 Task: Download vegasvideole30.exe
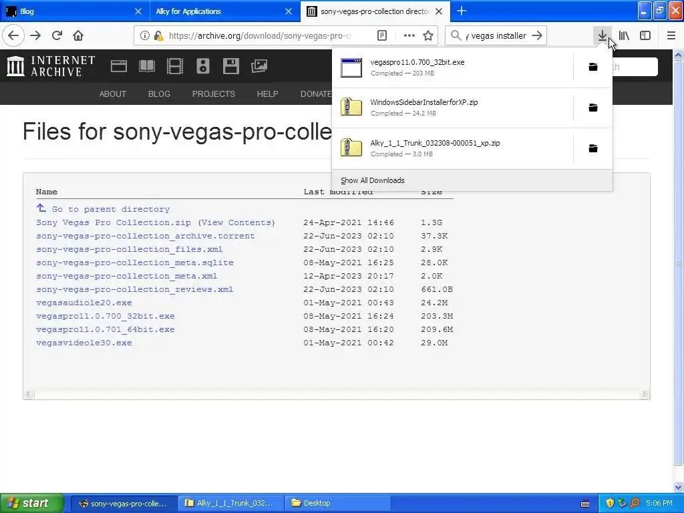click(83, 343)
